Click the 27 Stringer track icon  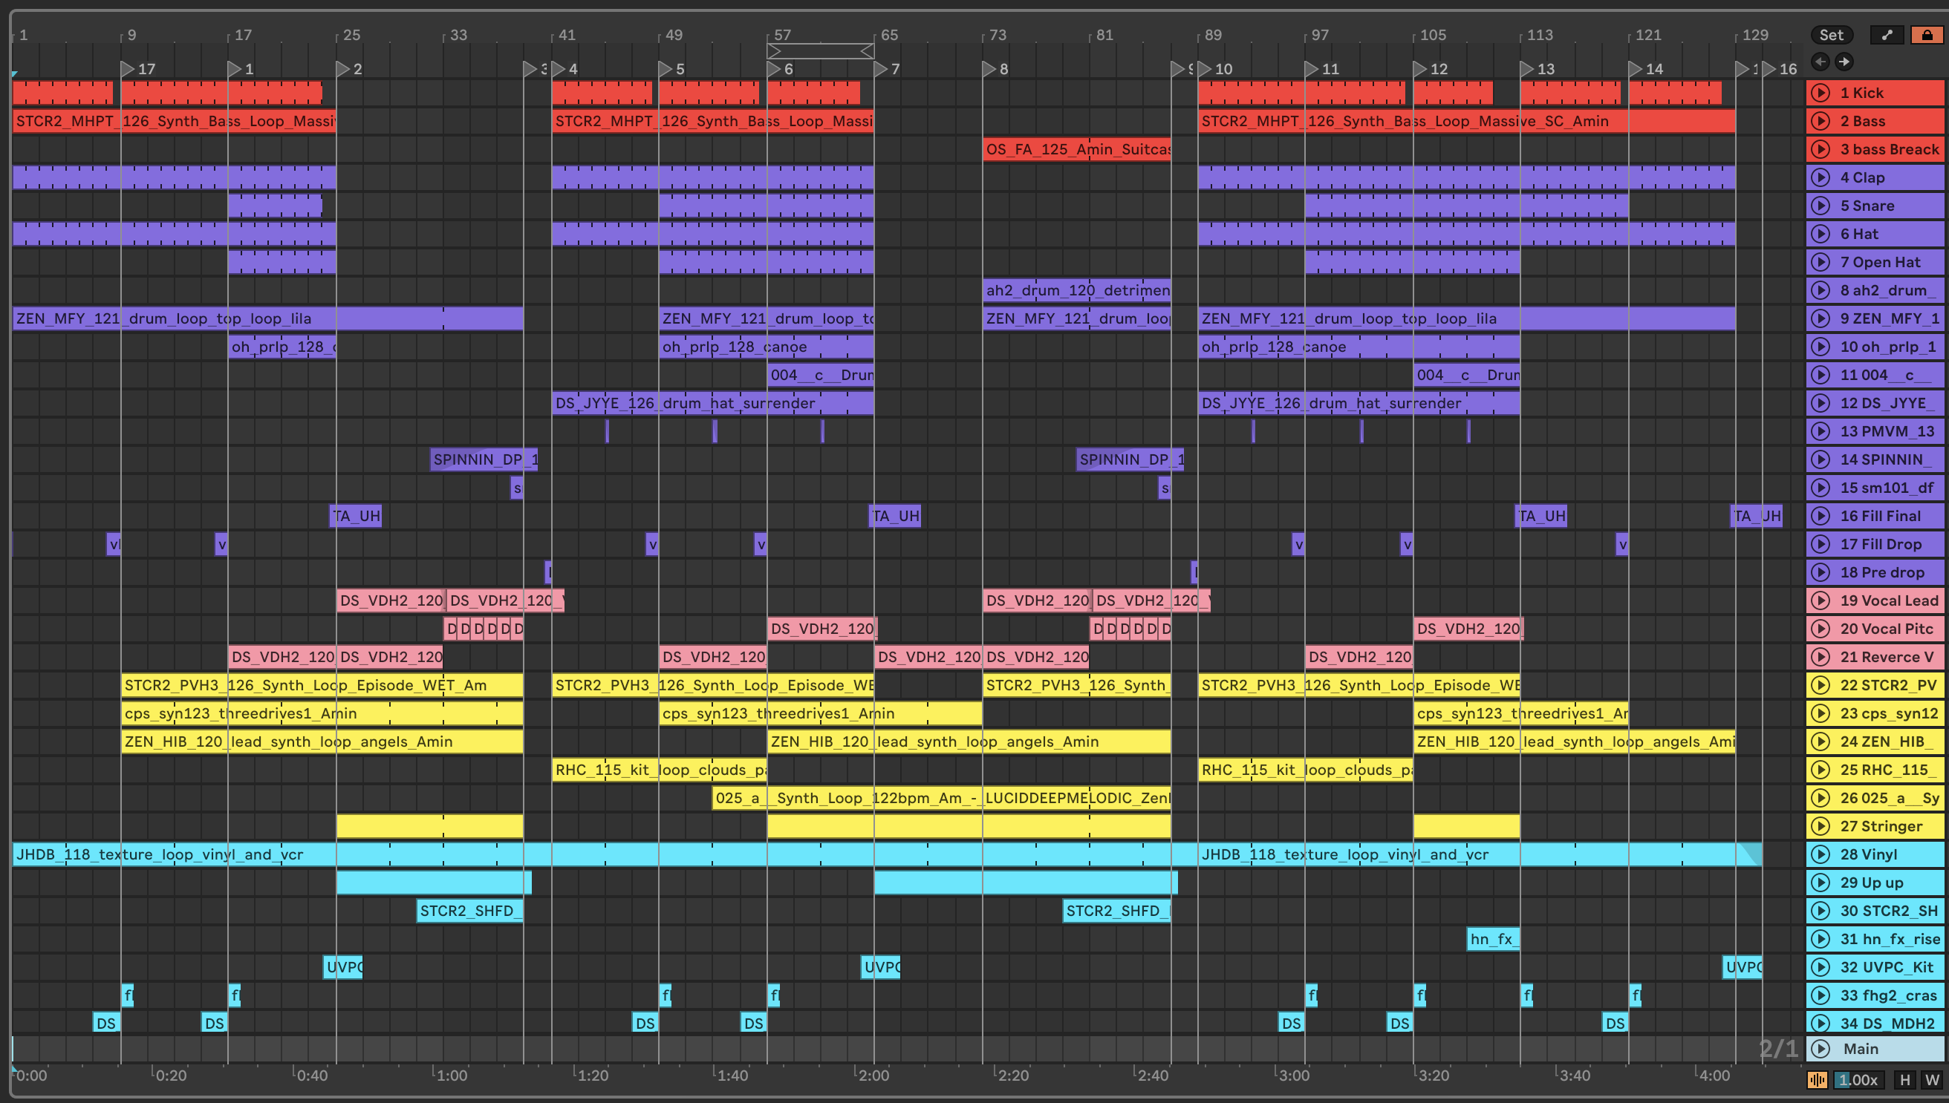tap(1820, 826)
